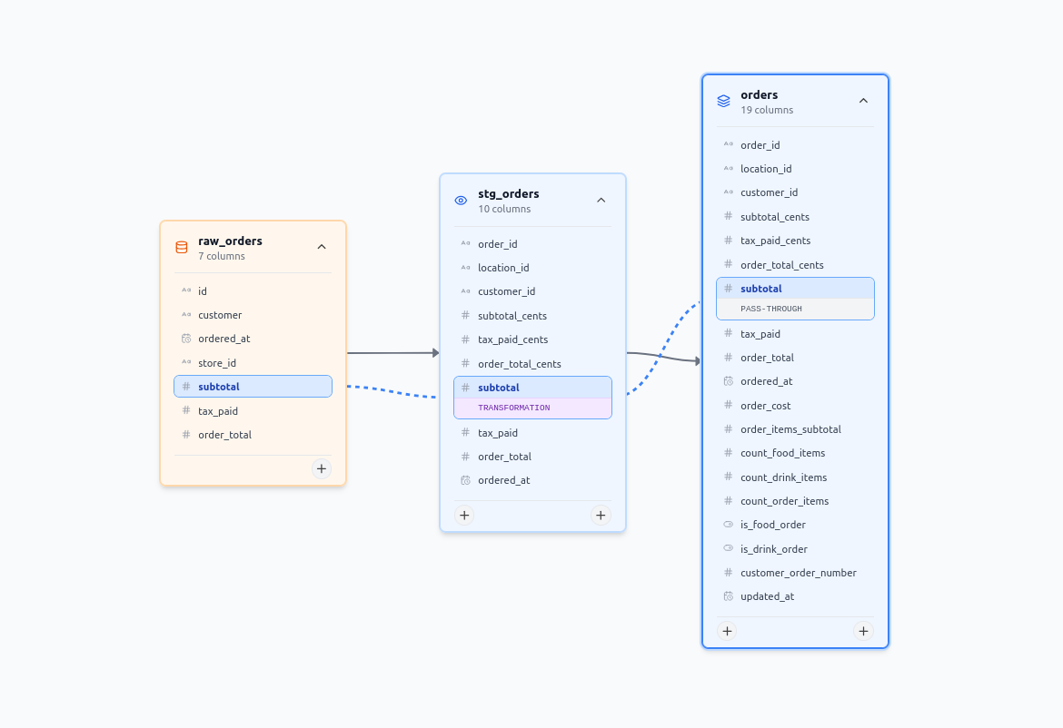Click the orders layers model icon

pyautogui.click(x=723, y=102)
